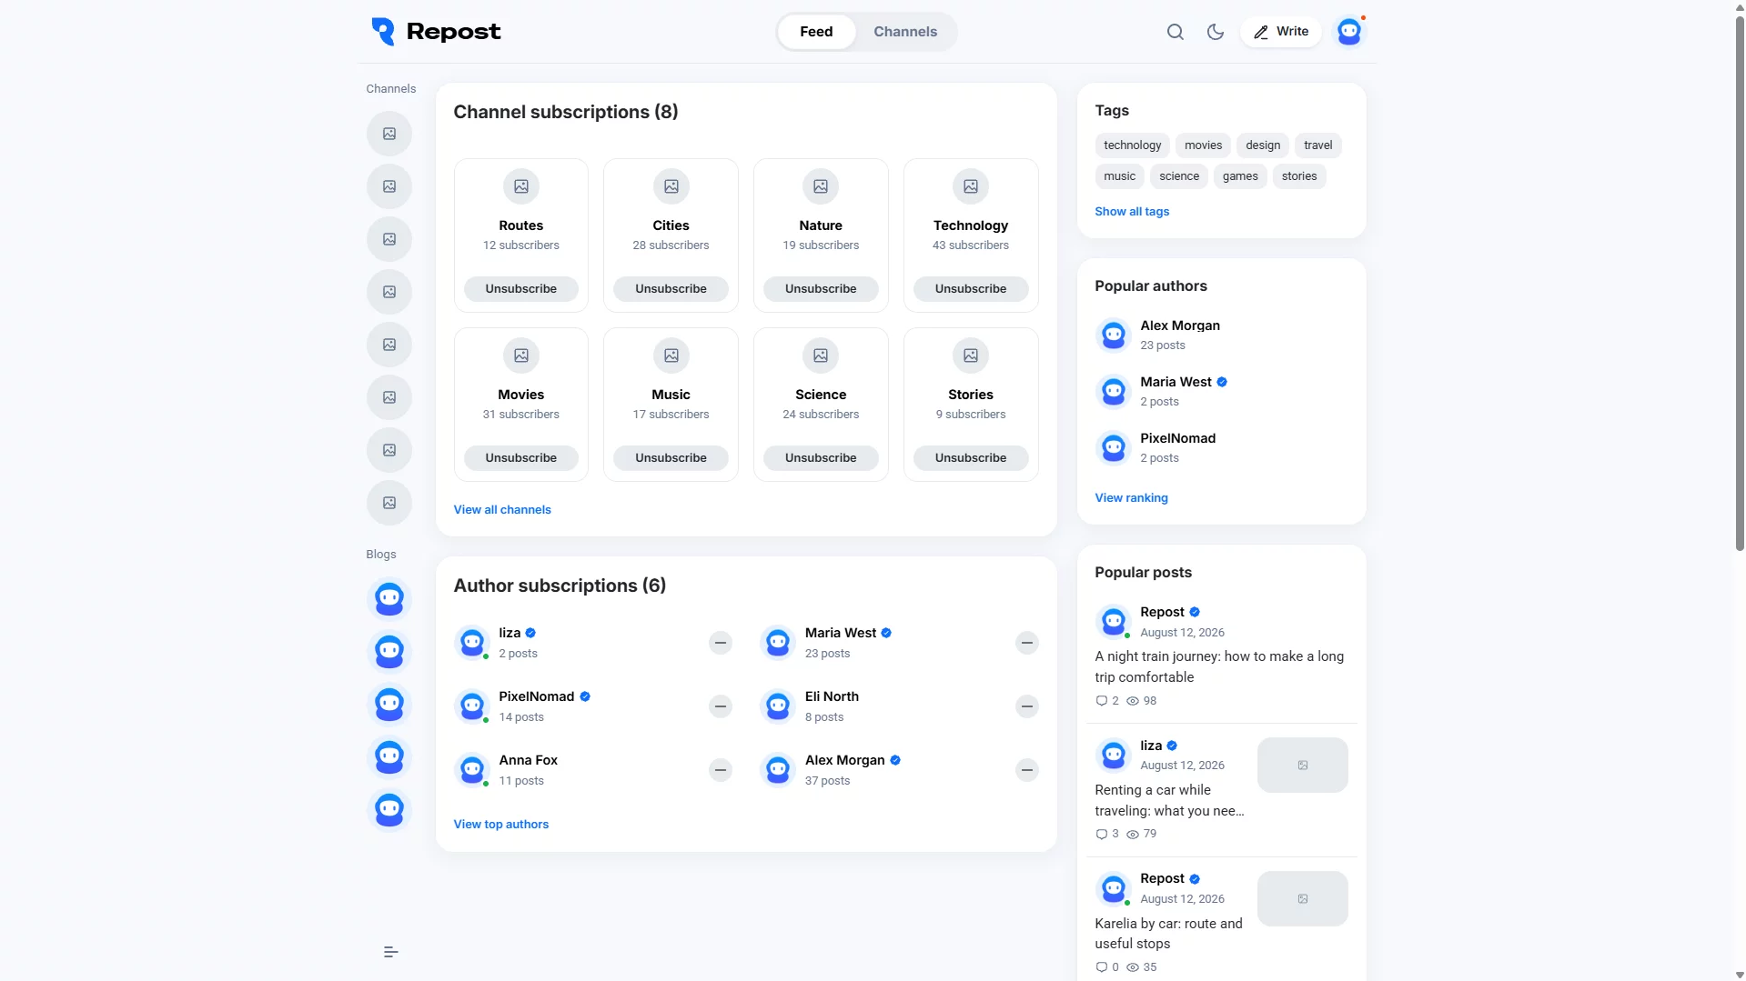Image resolution: width=1746 pixels, height=981 pixels.
Task: Open first blog avatar in left sidebar
Action: point(389,599)
